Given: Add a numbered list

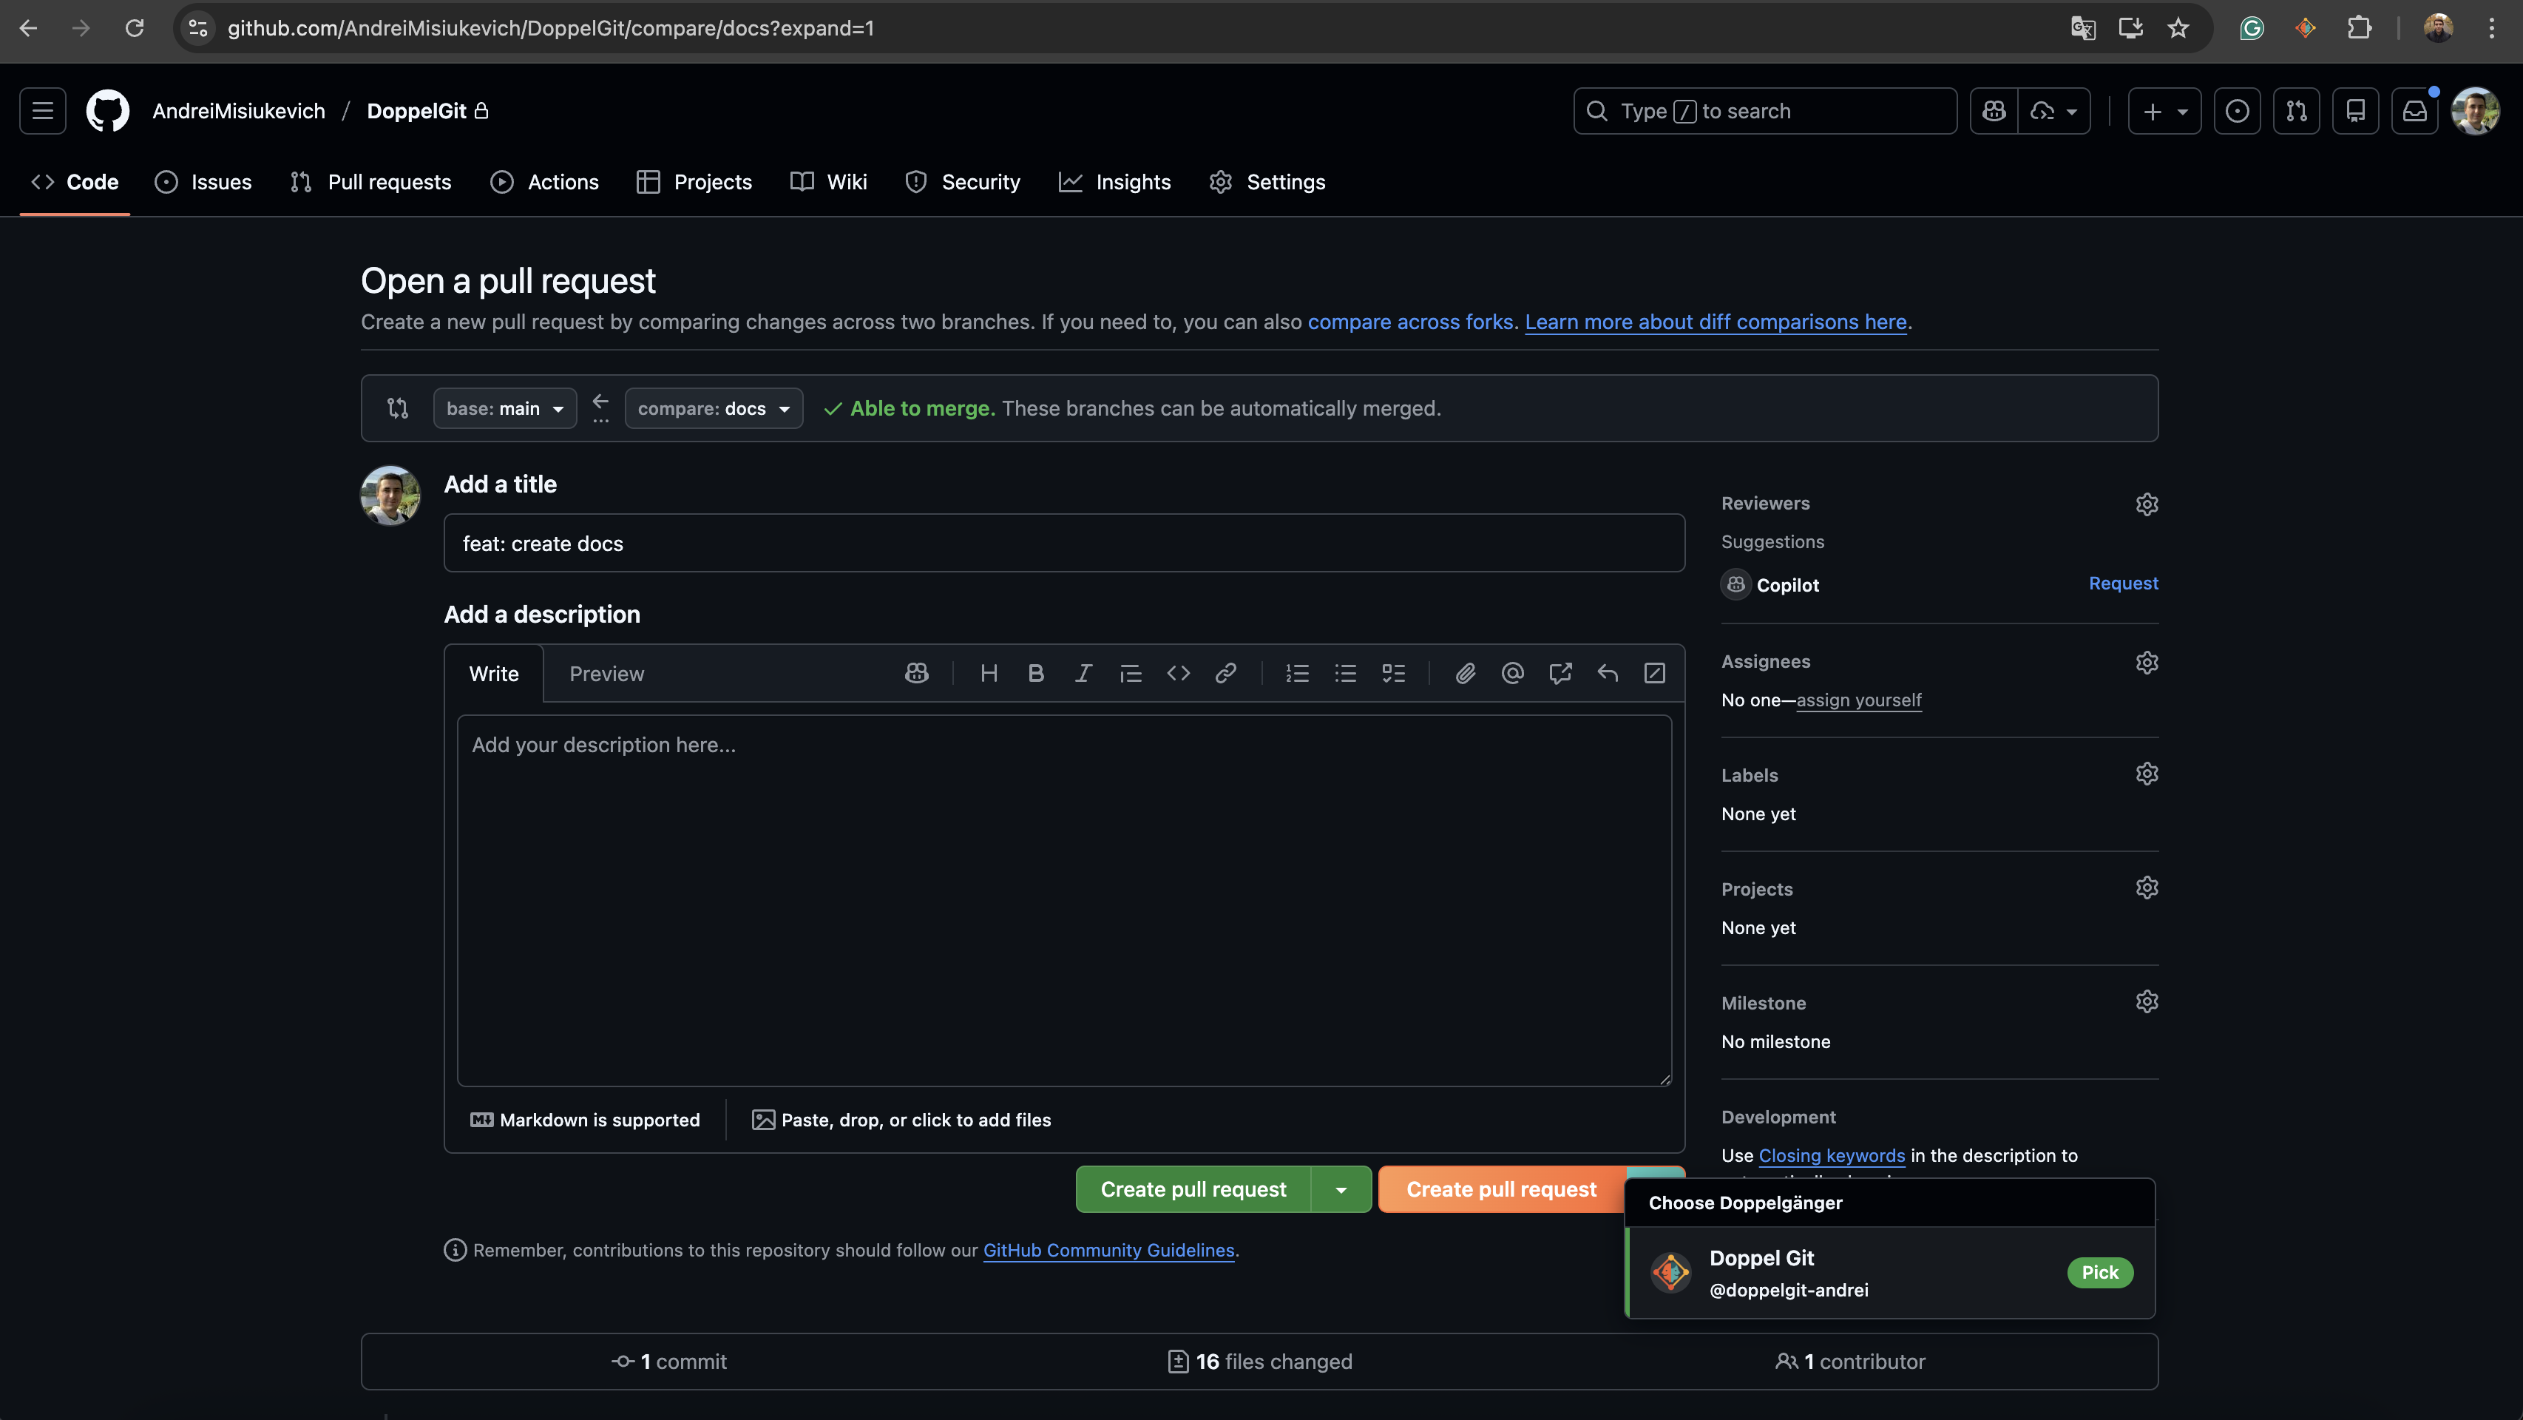Looking at the screenshot, I should click(x=1297, y=673).
